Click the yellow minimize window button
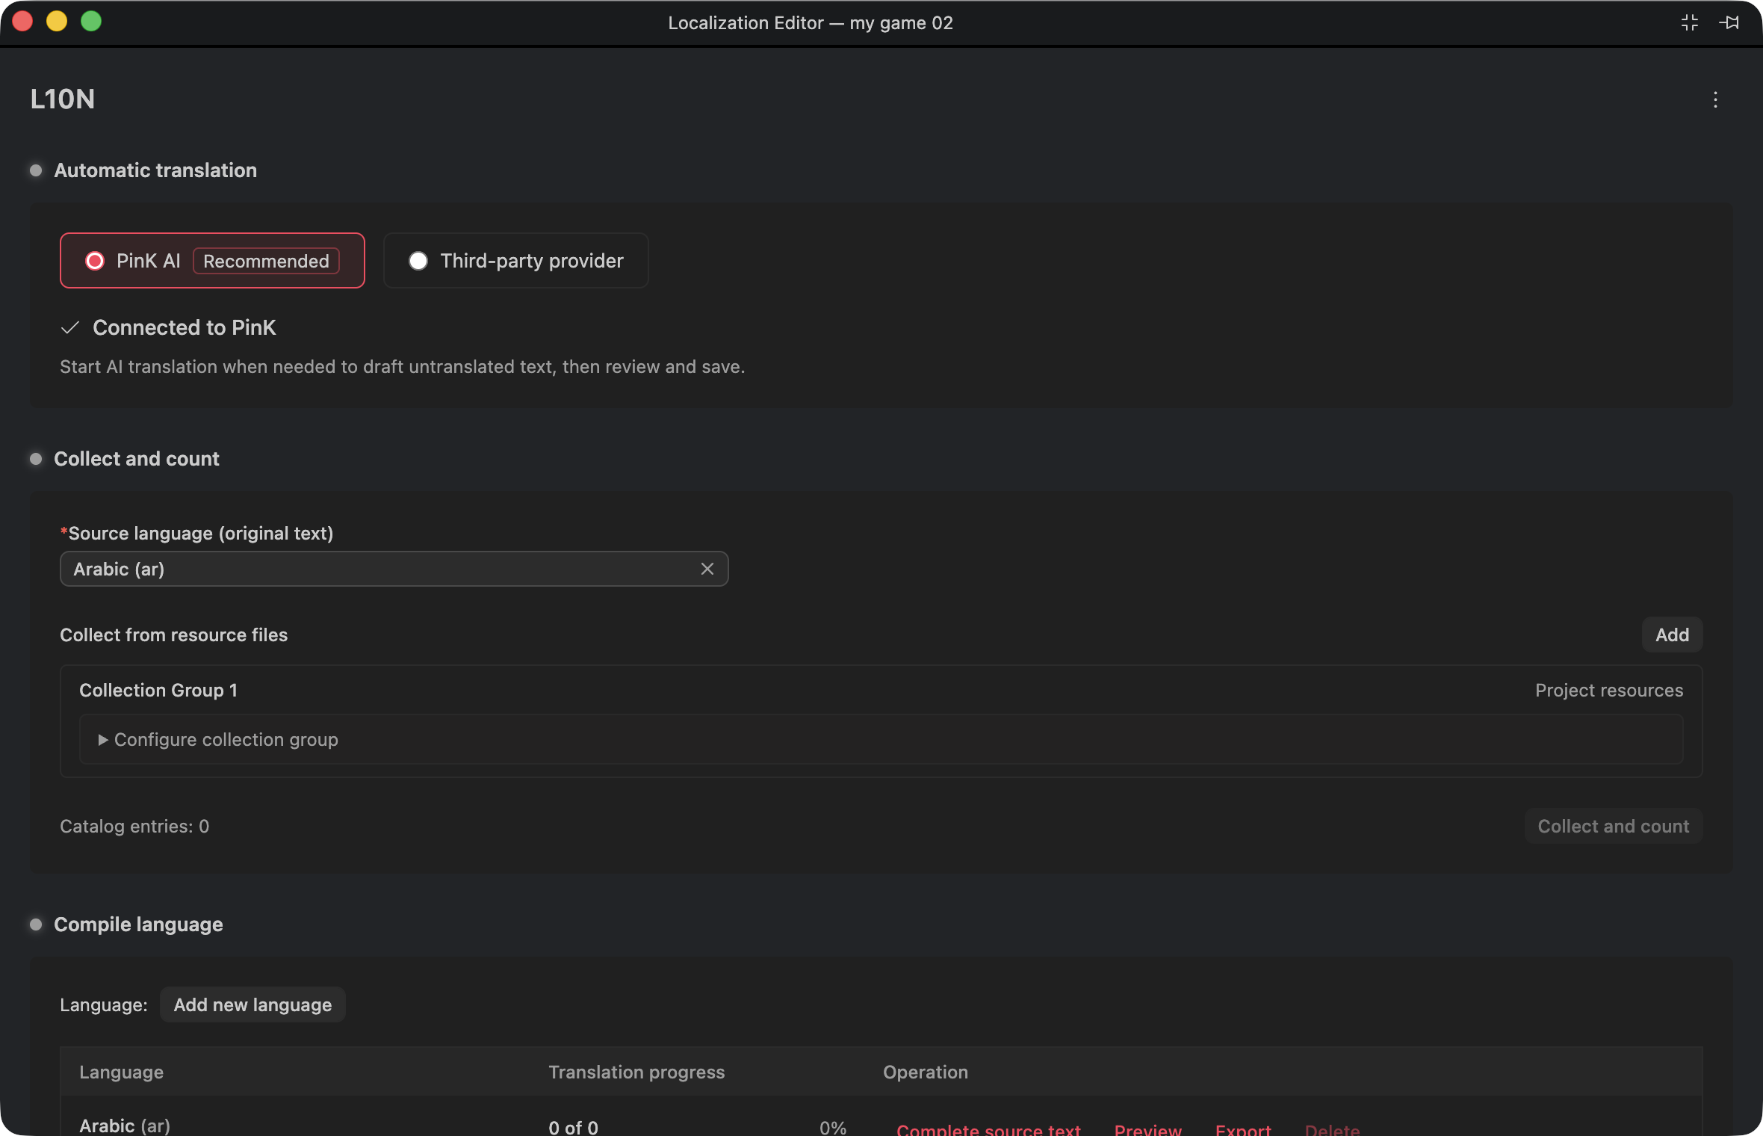1763x1136 pixels. click(57, 21)
